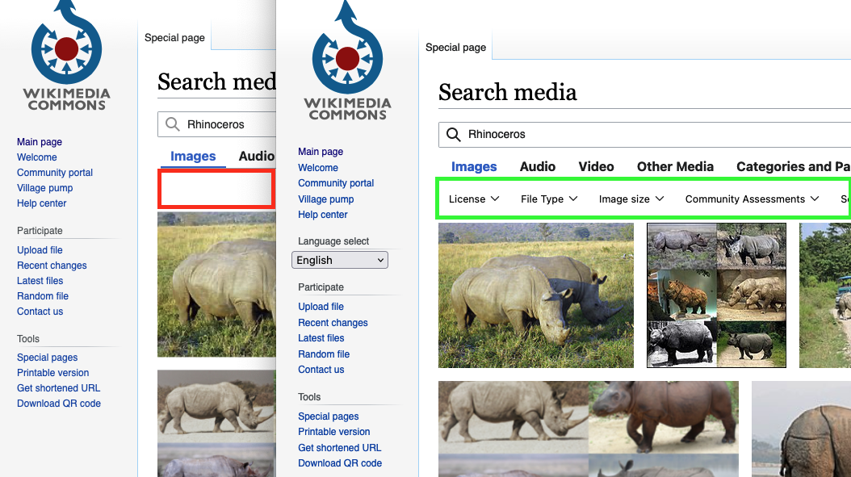Click Get shortened URL in right window
851x477 pixels.
(x=339, y=448)
